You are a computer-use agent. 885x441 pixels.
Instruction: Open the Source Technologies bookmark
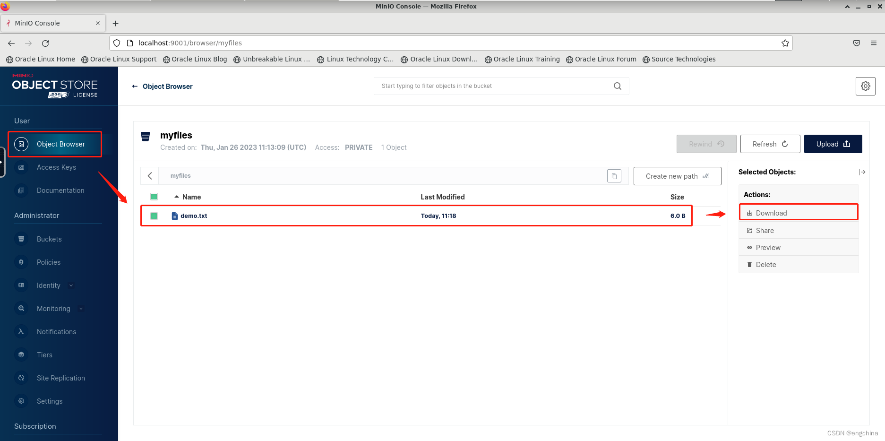679,59
